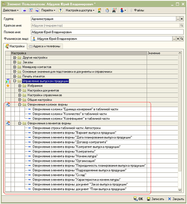Select the "Контрагенты" form element setting
Viewport: 187px width, 204px height.
click(64, 151)
